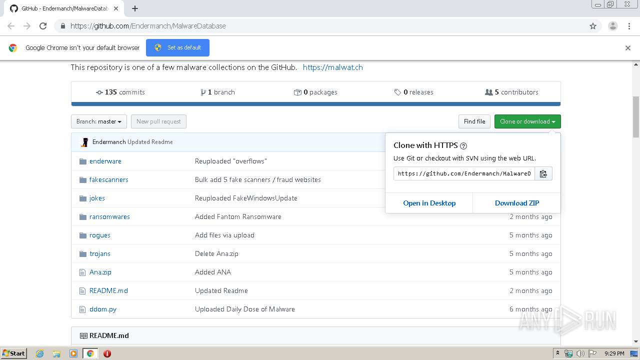The height and width of the screenshot is (360, 640).
Task: Open Internet Explorer from the taskbar
Action: (39, 353)
